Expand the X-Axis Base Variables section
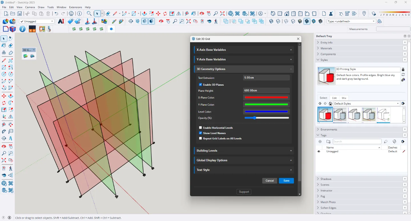 pos(244,50)
